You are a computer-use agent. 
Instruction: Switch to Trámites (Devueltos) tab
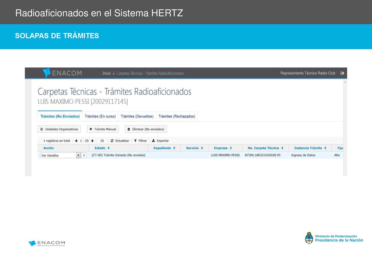[137, 116]
